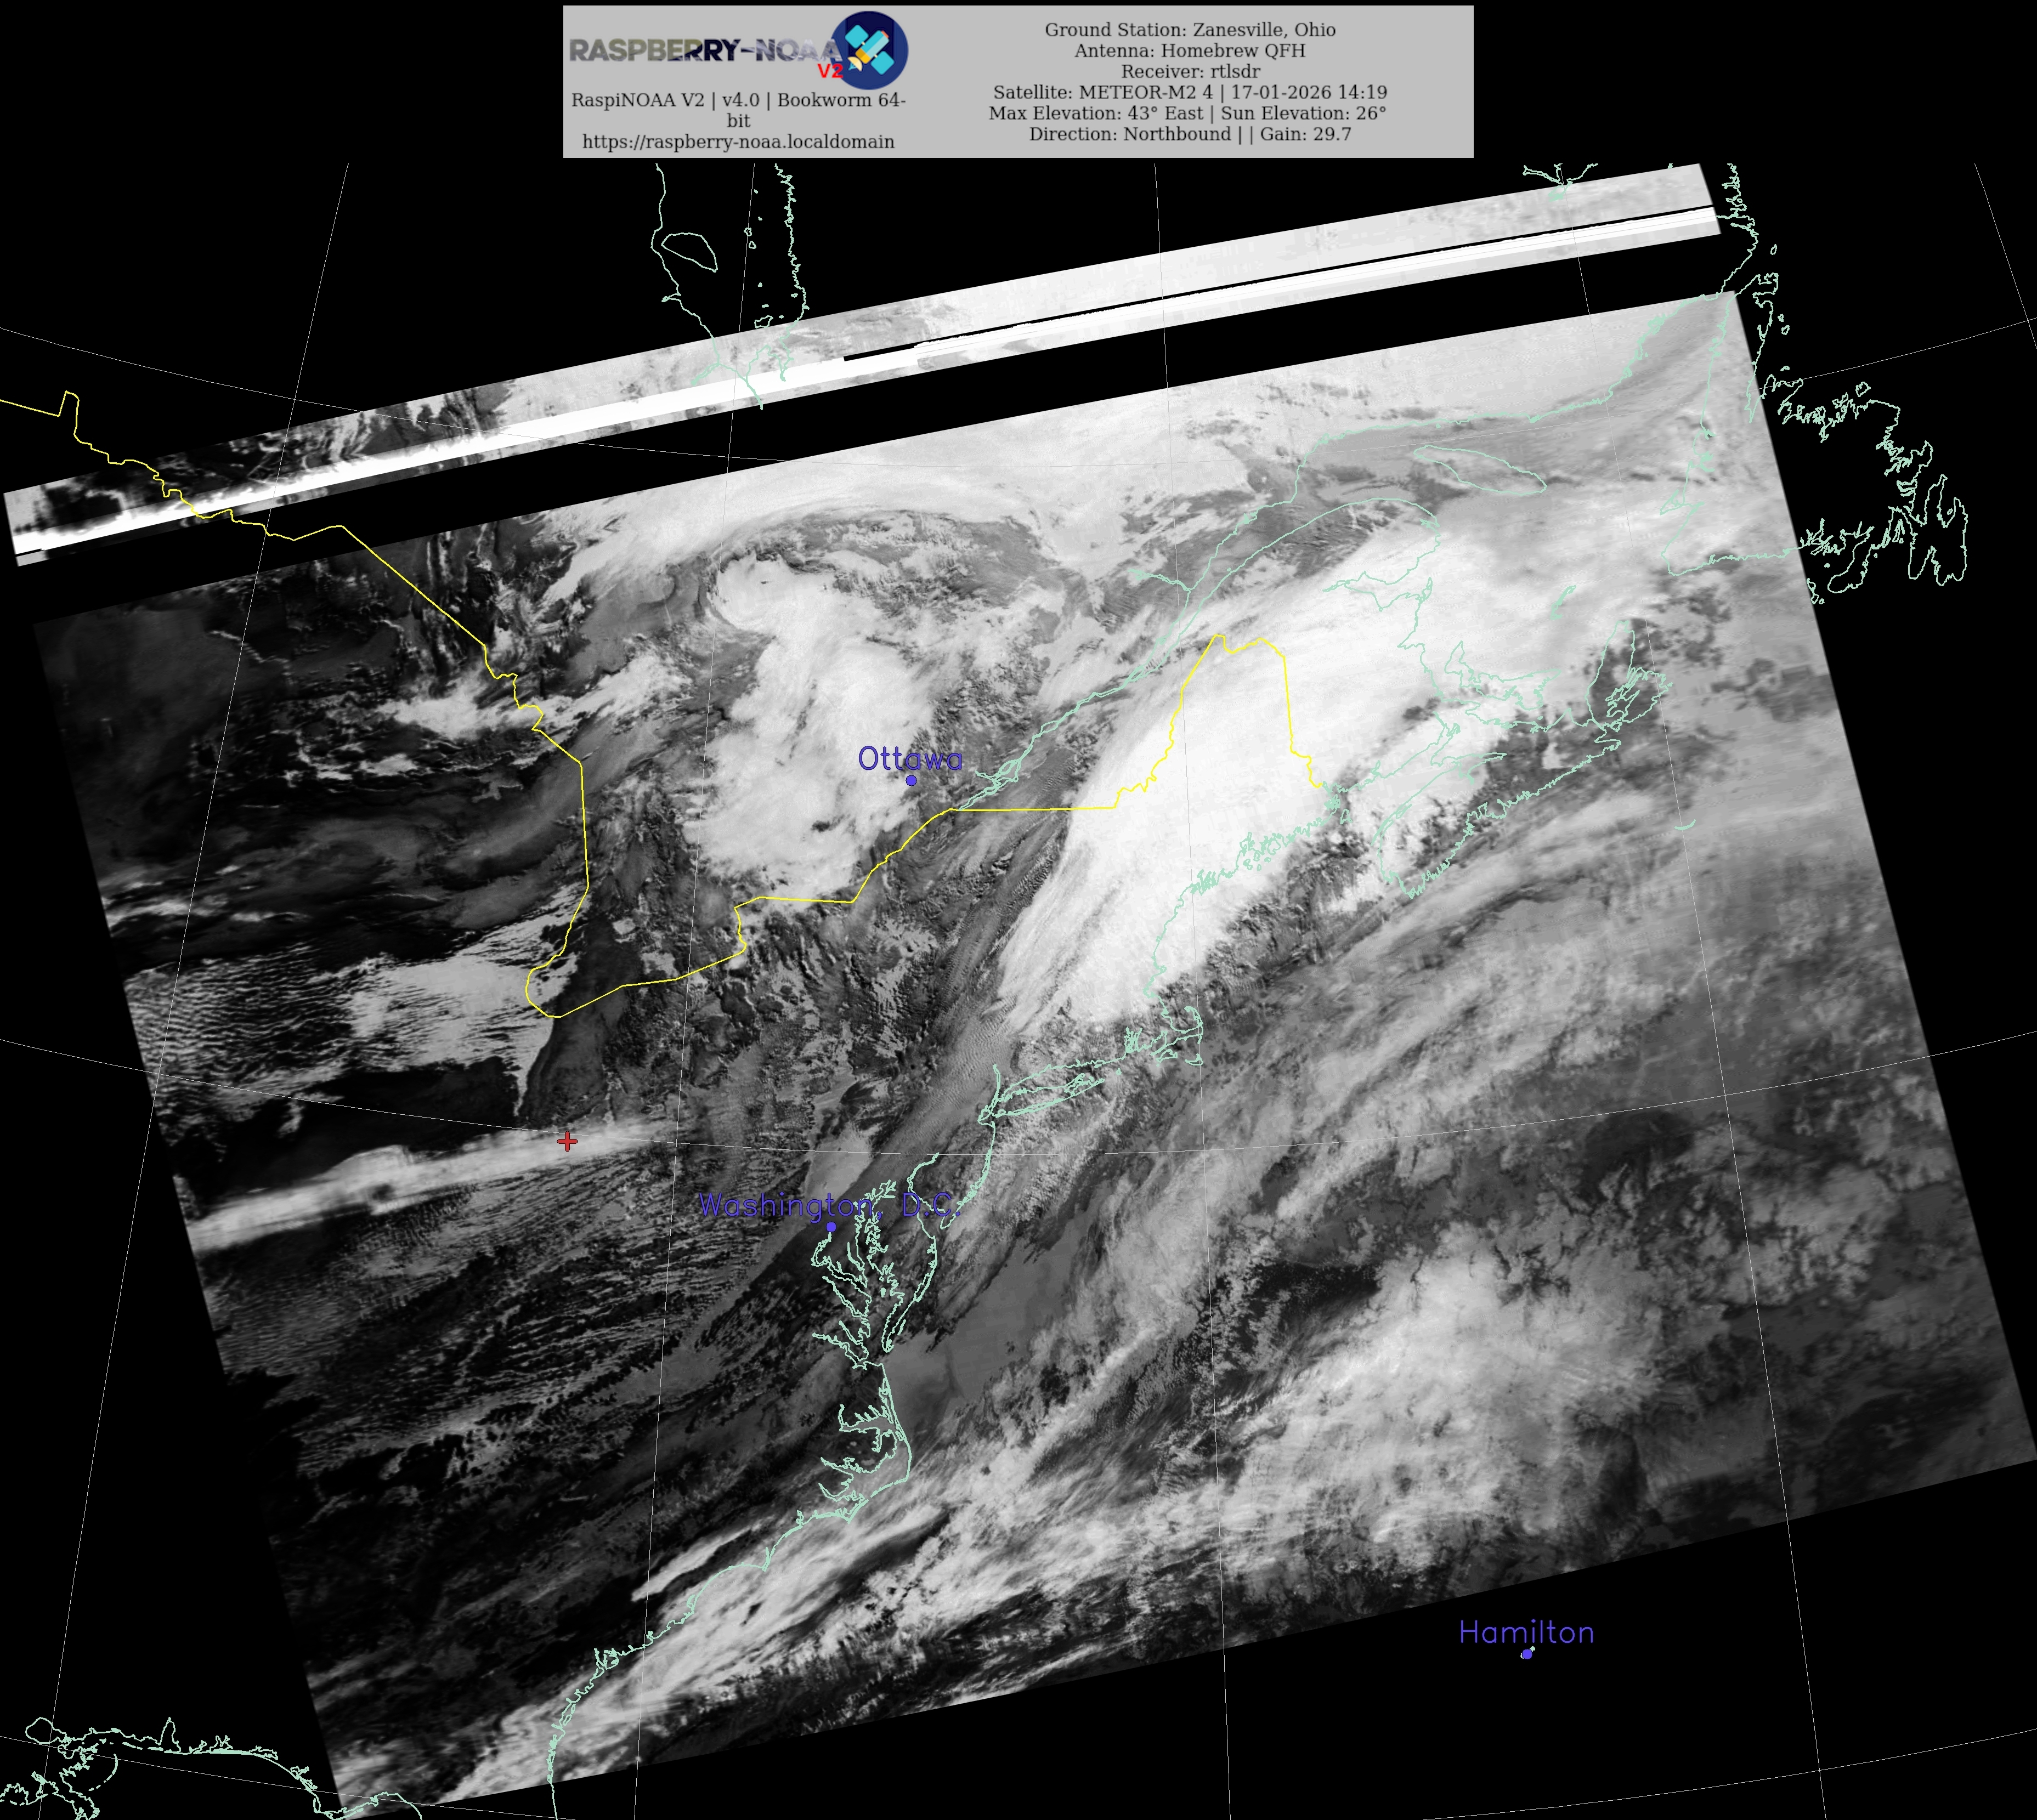
Task: Select the Ottawa map label
Action: point(909,759)
